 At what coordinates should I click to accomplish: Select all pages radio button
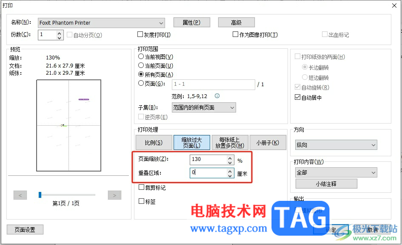(141, 74)
